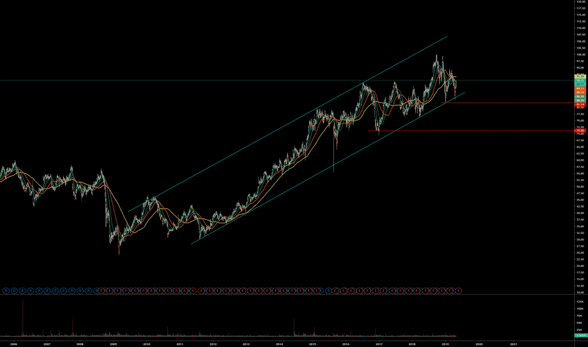Click the 55.00 price axis label

(581, 173)
